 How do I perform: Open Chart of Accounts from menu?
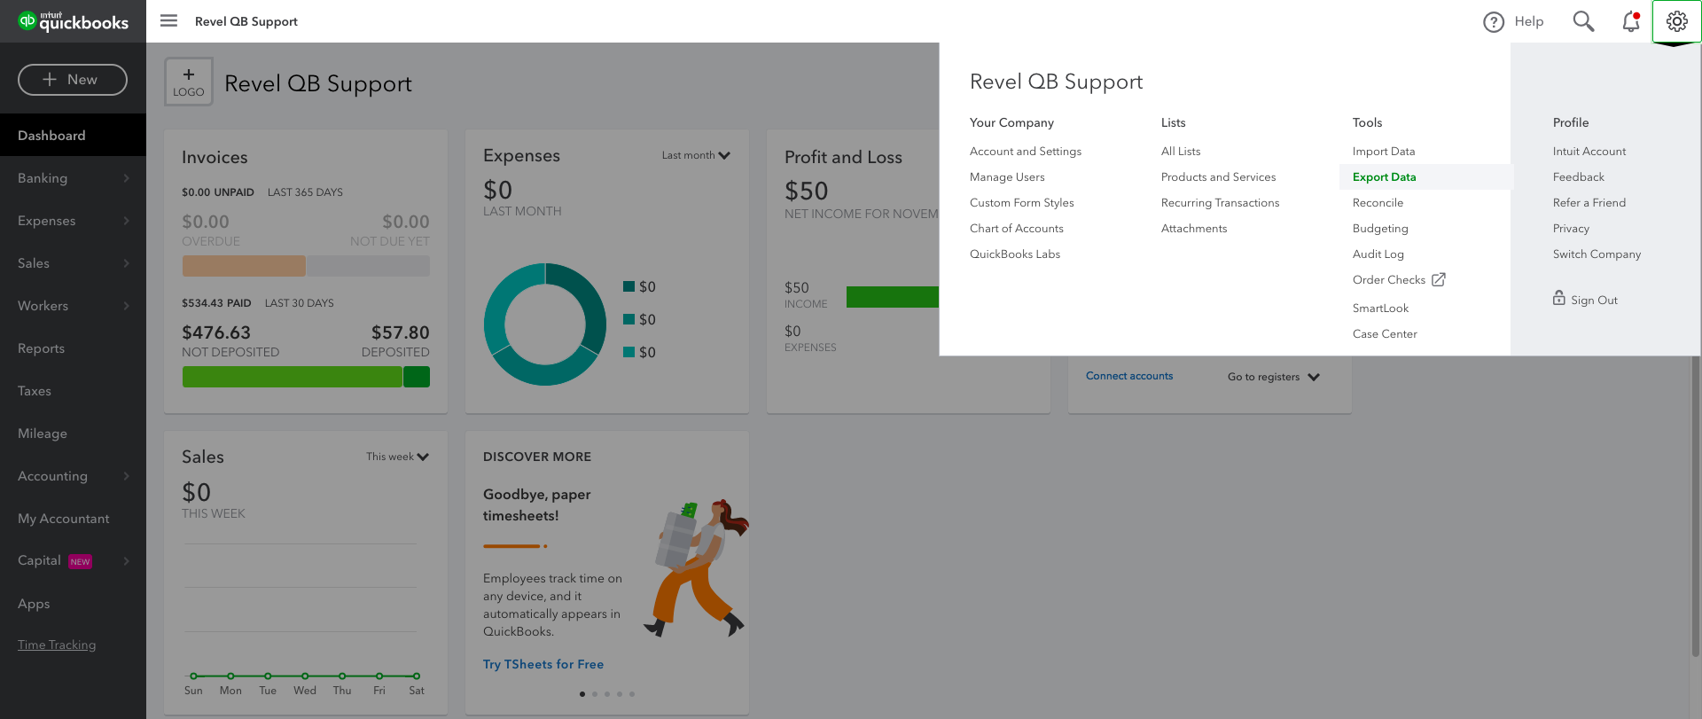(1016, 229)
